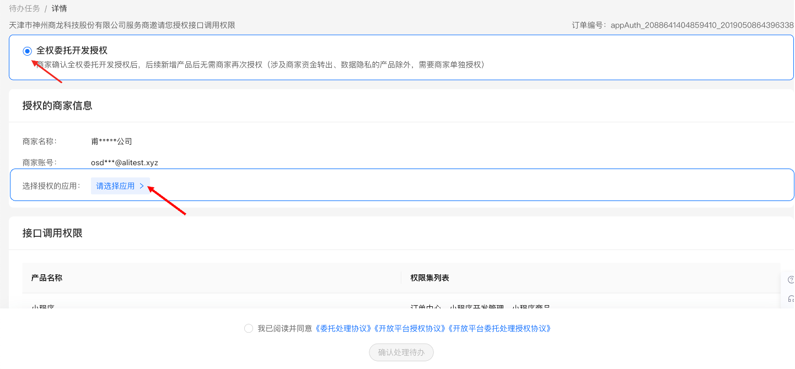The image size is (795, 369).
Task: Click the order number appAuth text
Action: point(701,25)
